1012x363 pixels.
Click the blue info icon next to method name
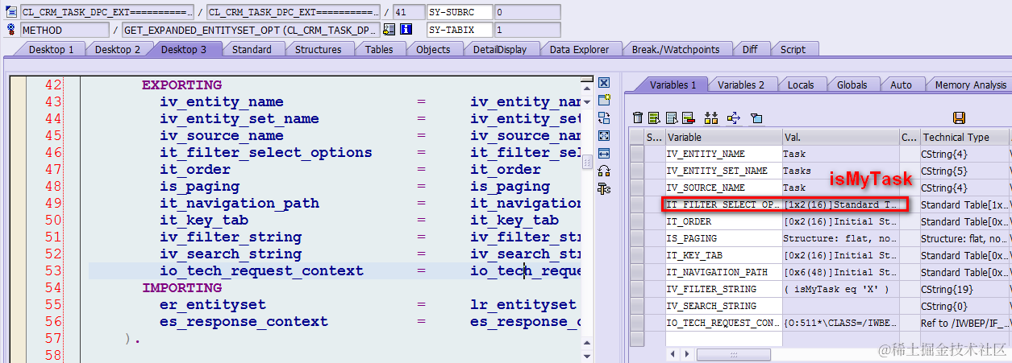pyautogui.click(x=406, y=30)
